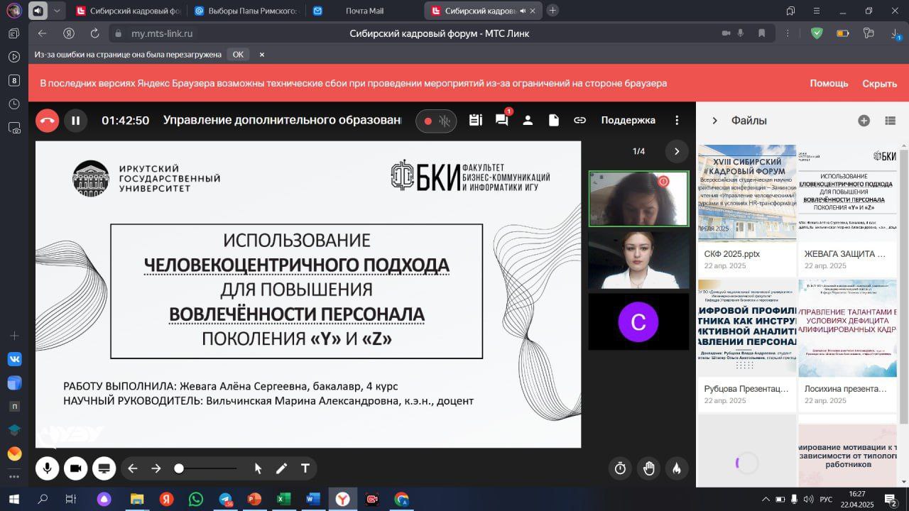Click the raise hand icon
This screenshot has height=511, width=909.
(x=648, y=468)
